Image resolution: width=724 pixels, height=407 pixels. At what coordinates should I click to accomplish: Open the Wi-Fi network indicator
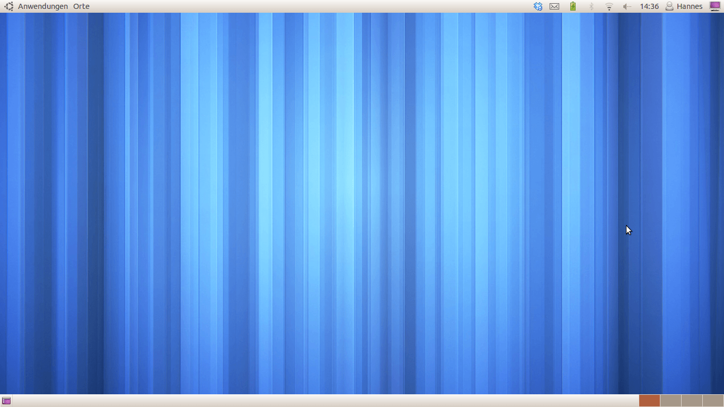click(609, 6)
